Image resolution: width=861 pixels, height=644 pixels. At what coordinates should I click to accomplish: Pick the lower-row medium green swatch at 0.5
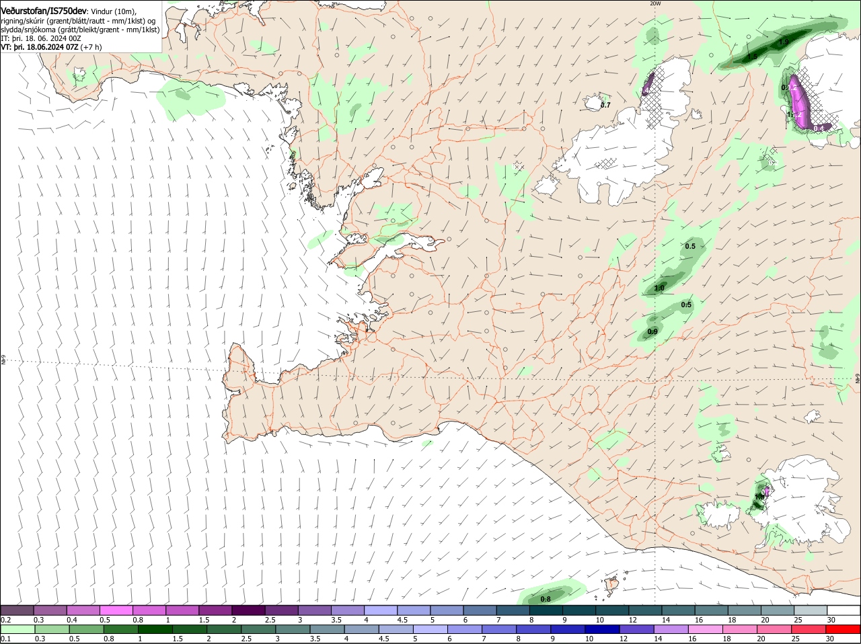85,629
